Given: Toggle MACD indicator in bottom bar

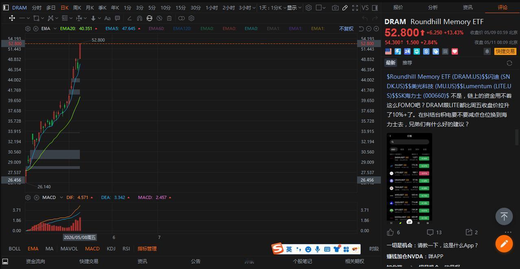Looking at the screenshot, I should 92,249.
